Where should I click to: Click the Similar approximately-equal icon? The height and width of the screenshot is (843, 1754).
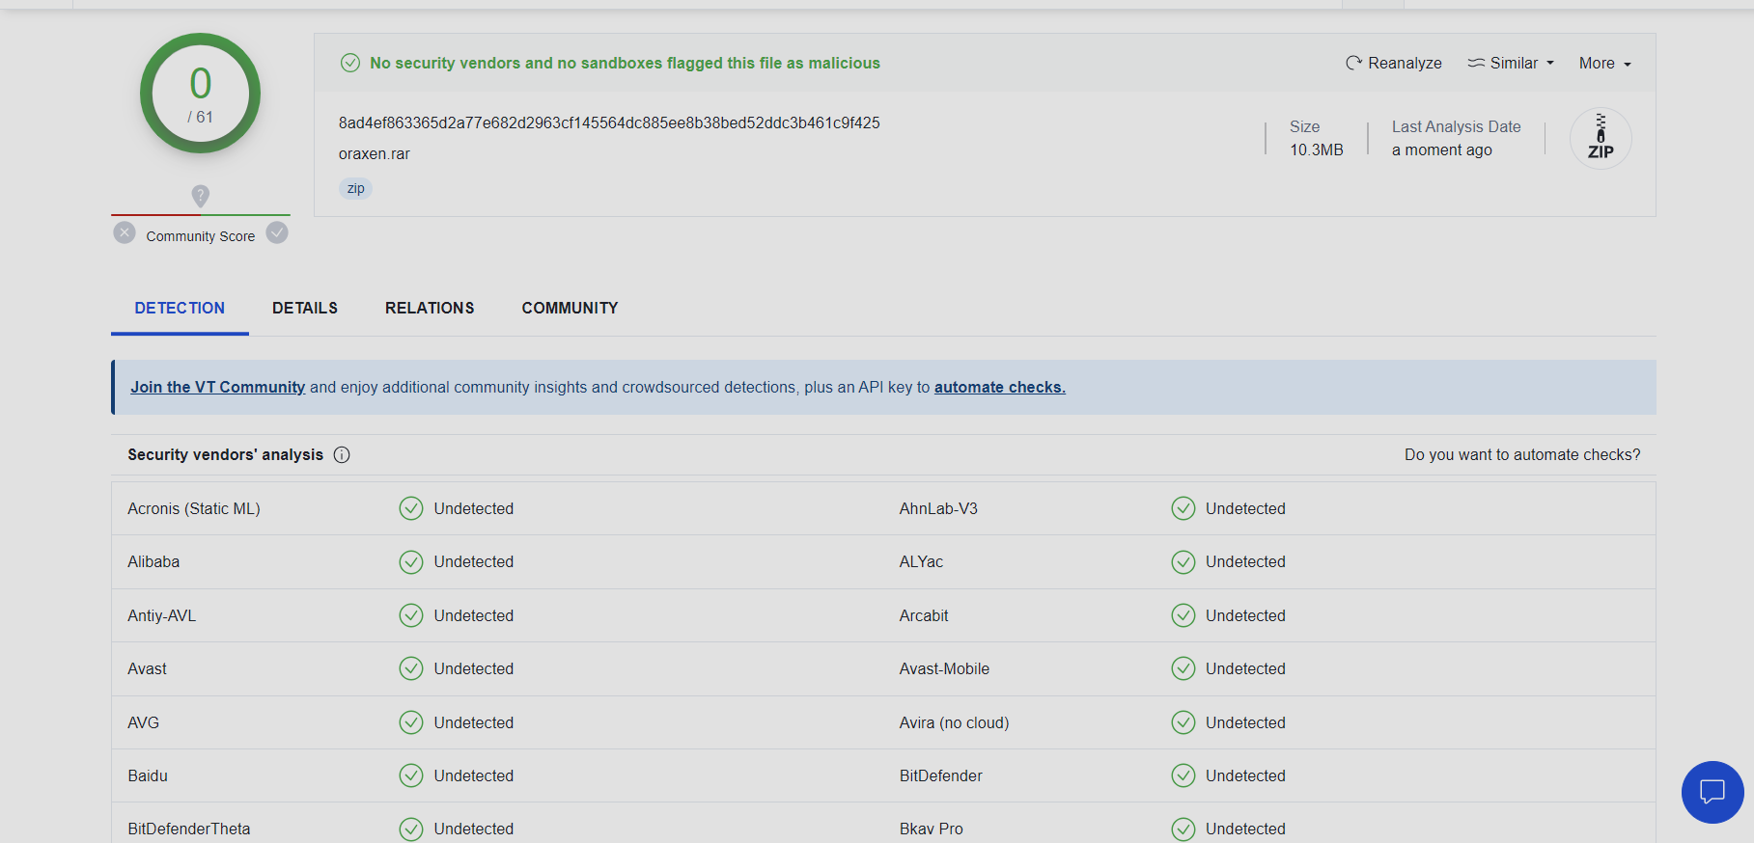tap(1476, 63)
